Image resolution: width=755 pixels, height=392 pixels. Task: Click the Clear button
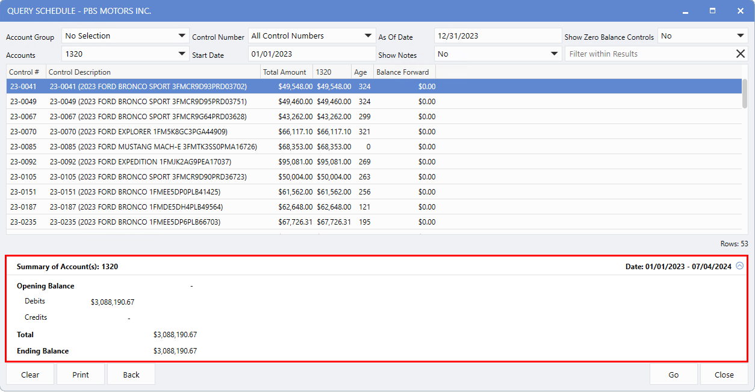tap(30, 375)
